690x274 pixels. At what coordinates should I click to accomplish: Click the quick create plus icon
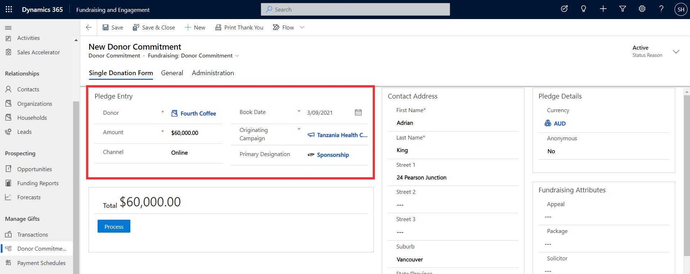click(603, 9)
